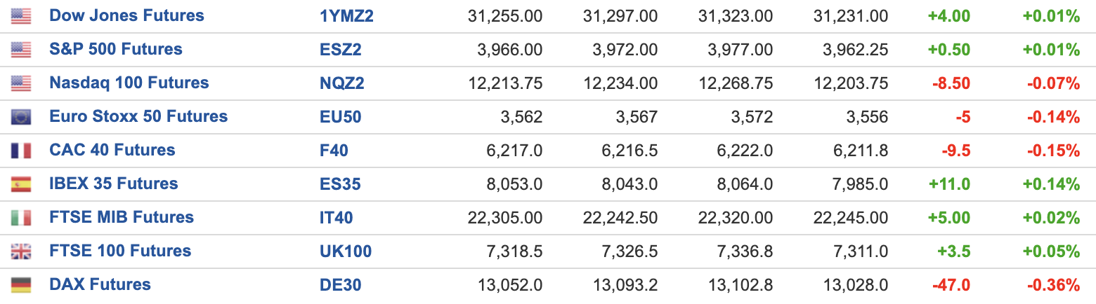Screen dimensions: 1096x304
Task: Click the US flag beside Dow Jones Futures
Action: (x=21, y=16)
